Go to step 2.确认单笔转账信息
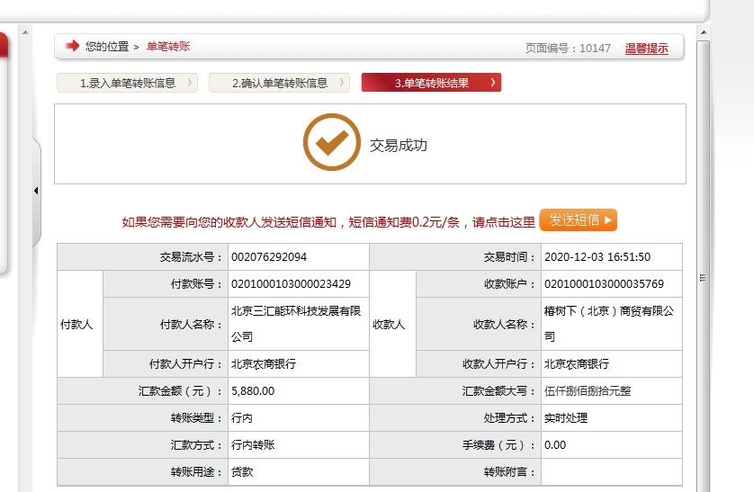This screenshot has width=754, height=492. point(279,83)
